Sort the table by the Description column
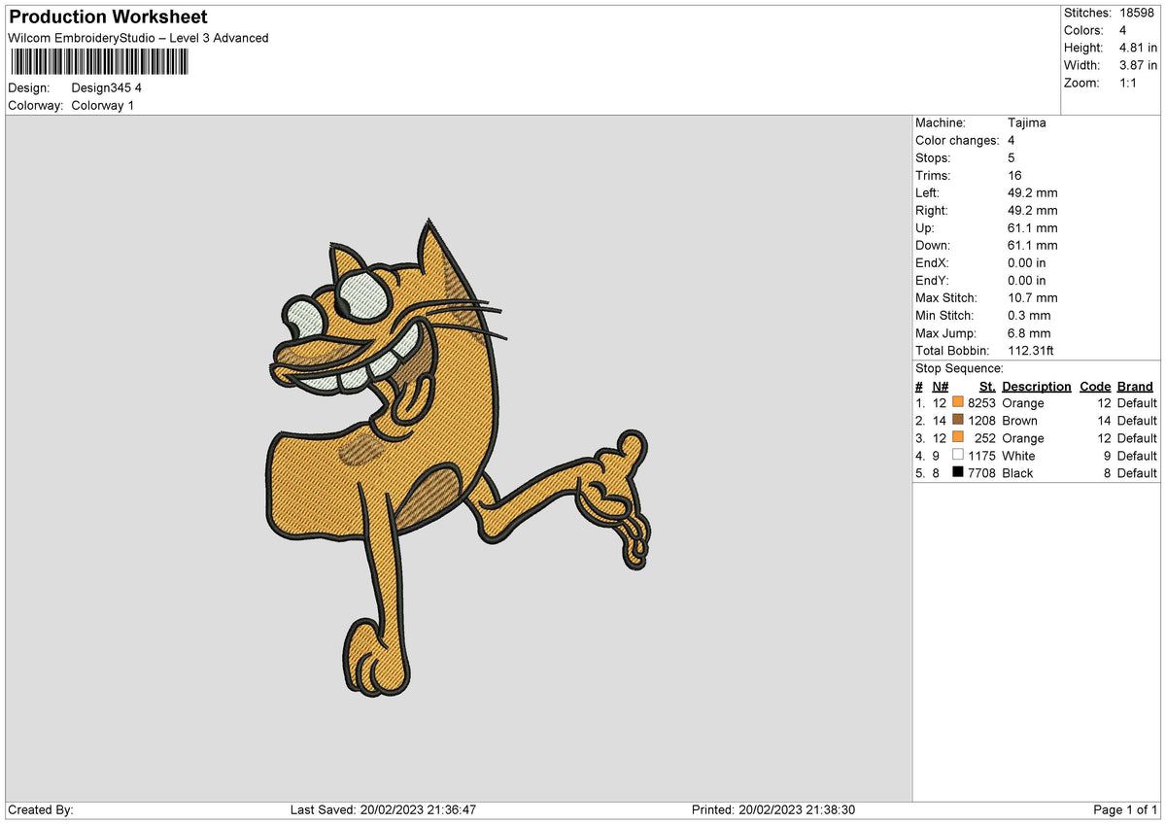The width and height of the screenshot is (1166, 824). [1037, 386]
